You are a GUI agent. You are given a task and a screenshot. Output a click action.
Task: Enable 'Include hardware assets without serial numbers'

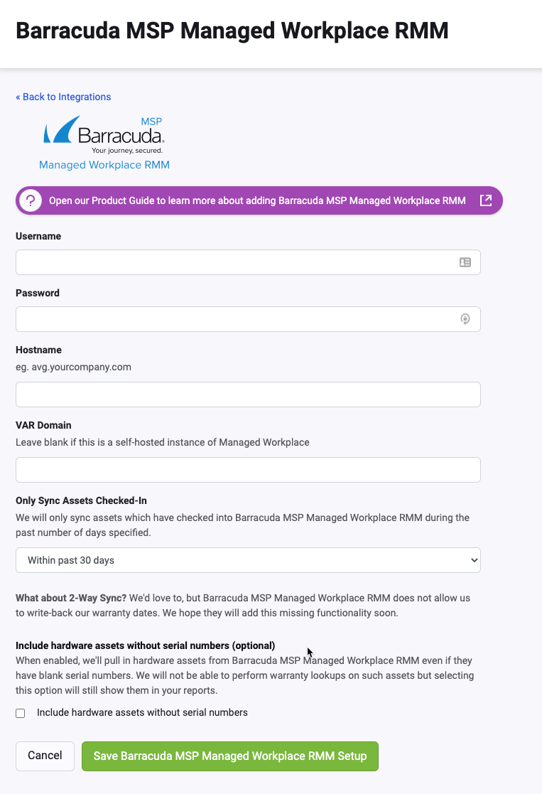click(x=21, y=712)
